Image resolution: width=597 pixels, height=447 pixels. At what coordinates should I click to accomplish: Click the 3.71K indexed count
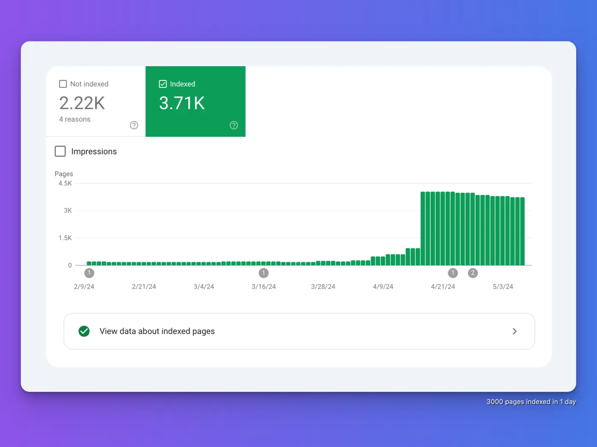[x=182, y=103]
